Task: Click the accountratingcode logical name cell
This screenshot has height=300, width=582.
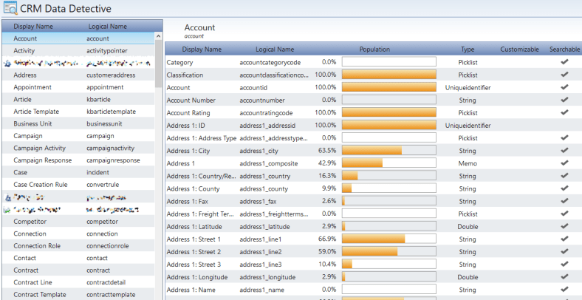Action: click(x=266, y=113)
